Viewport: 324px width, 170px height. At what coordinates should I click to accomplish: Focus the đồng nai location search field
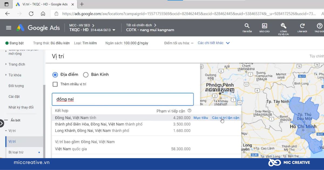[123, 99]
